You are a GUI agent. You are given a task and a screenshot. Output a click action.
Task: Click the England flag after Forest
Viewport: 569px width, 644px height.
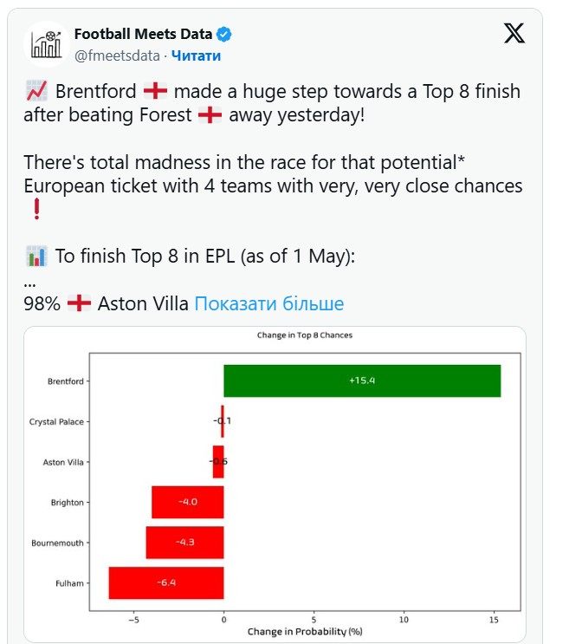coord(210,115)
